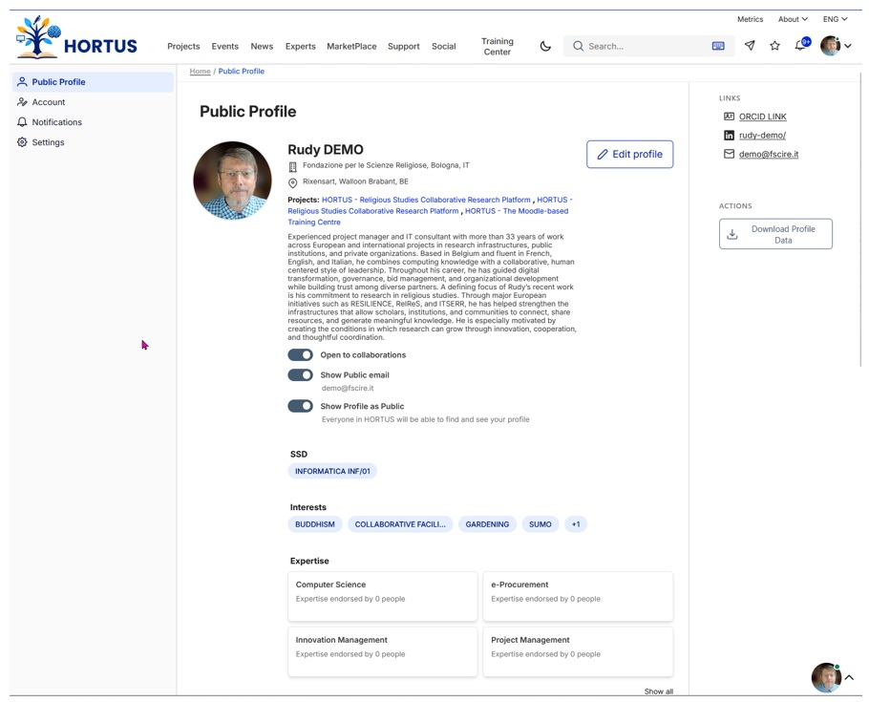Open the Metrics link
This screenshot has width=869, height=702.
click(750, 19)
